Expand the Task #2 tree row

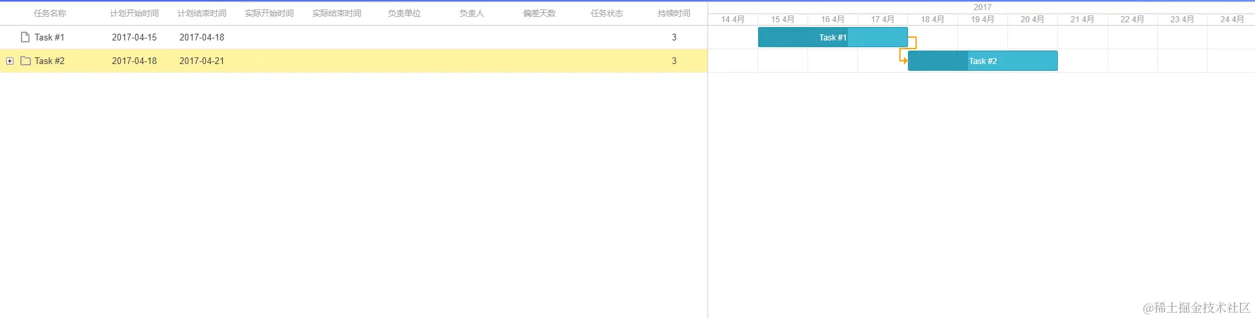(x=10, y=61)
